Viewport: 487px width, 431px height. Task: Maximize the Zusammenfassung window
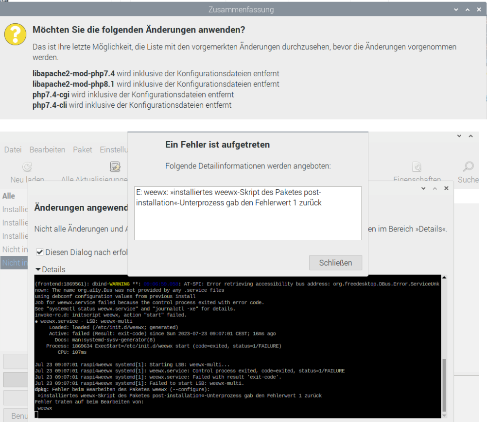[x=468, y=10]
